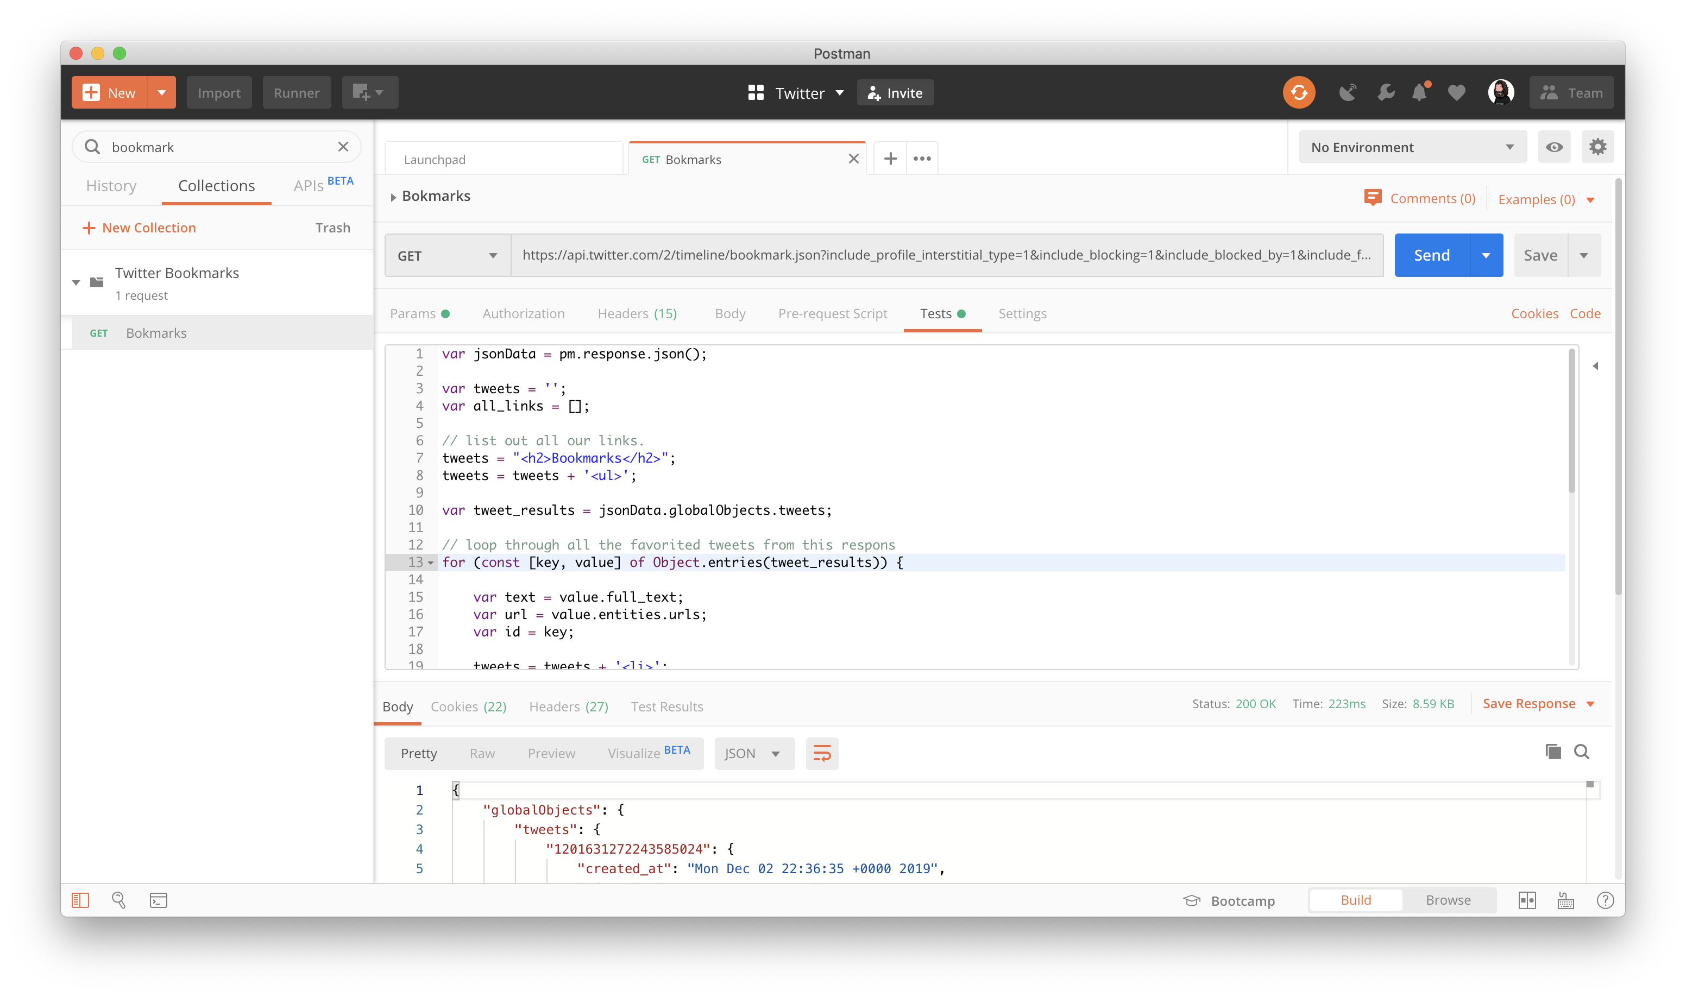This screenshot has height=997, width=1686.
Task: Search within the response body
Action: click(1581, 751)
